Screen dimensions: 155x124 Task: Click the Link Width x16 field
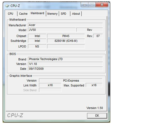pos(50,85)
